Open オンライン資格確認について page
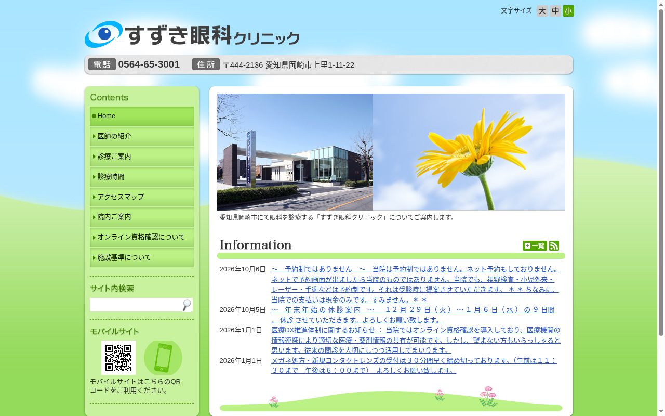The height and width of the screenshot is (416, 665). [x=142, y=237]
